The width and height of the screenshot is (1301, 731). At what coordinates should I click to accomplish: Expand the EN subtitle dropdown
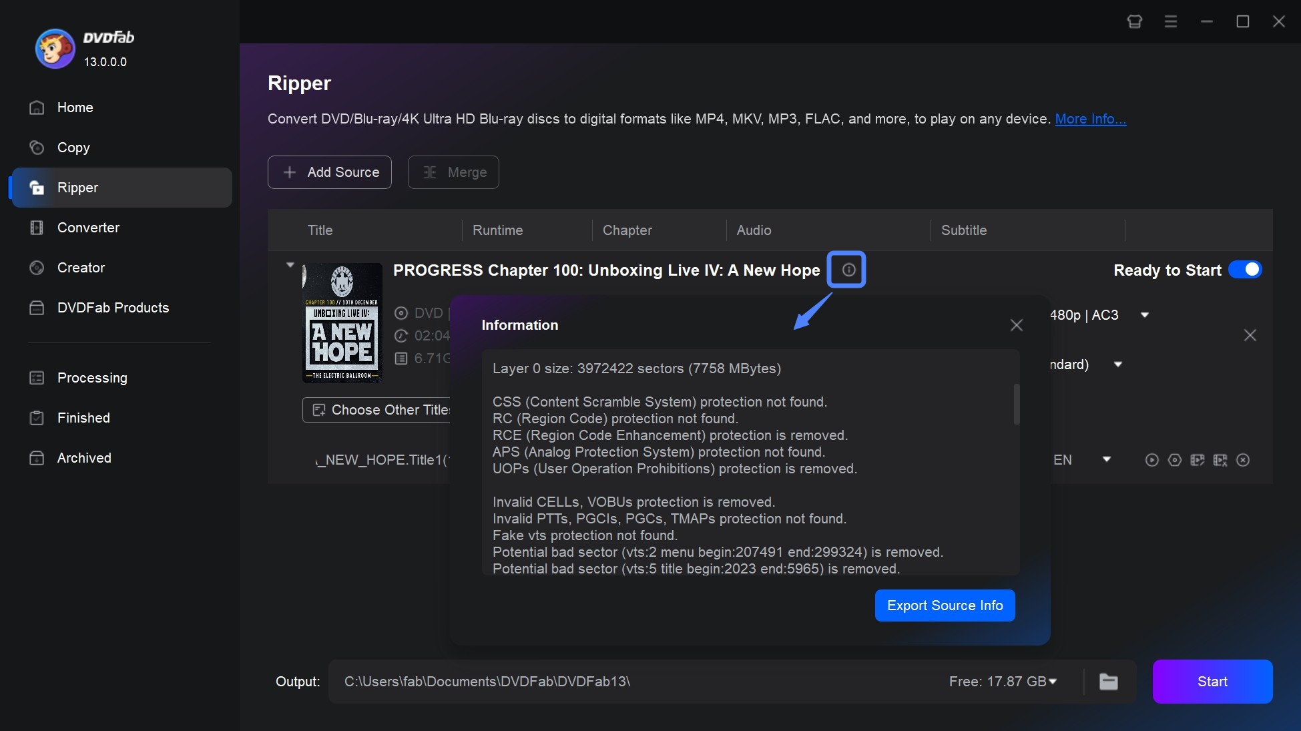pyautogui.click(x=1107, y=459)
